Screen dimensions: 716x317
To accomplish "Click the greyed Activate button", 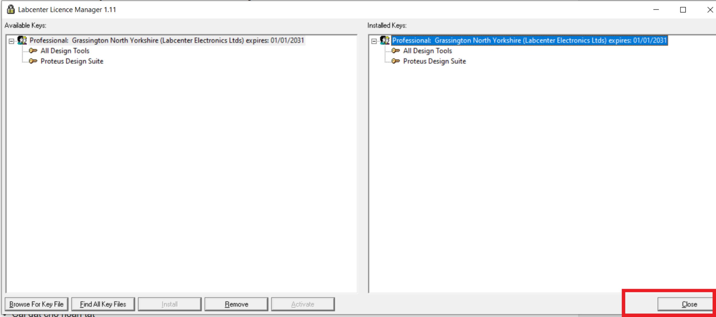I will tap(303, 304).
